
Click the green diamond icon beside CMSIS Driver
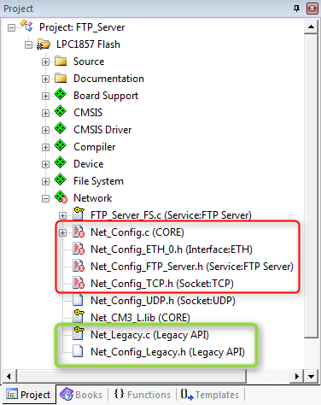point(61,128)
